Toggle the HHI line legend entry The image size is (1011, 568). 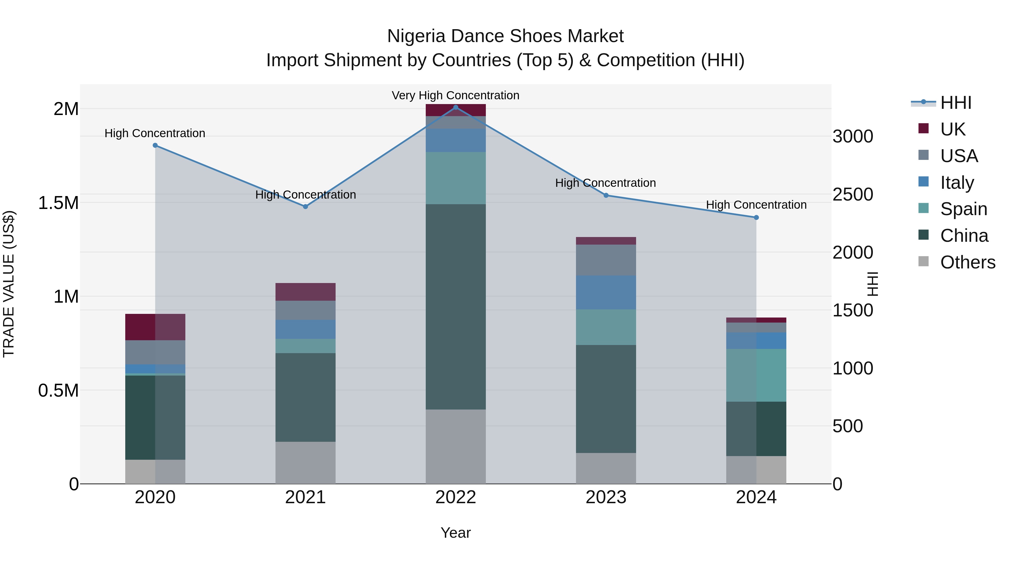[x=941, y=103]
